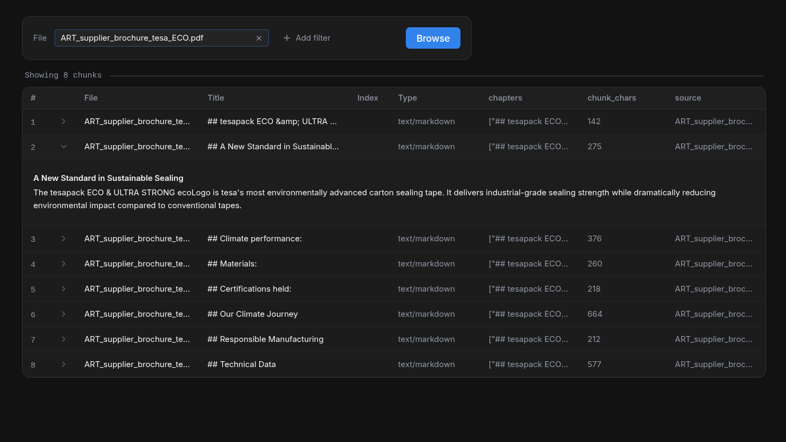The image size is (786, 442).
Task: Click the text/markdown type in Climate performance row
Action: [x=426, y=239]
